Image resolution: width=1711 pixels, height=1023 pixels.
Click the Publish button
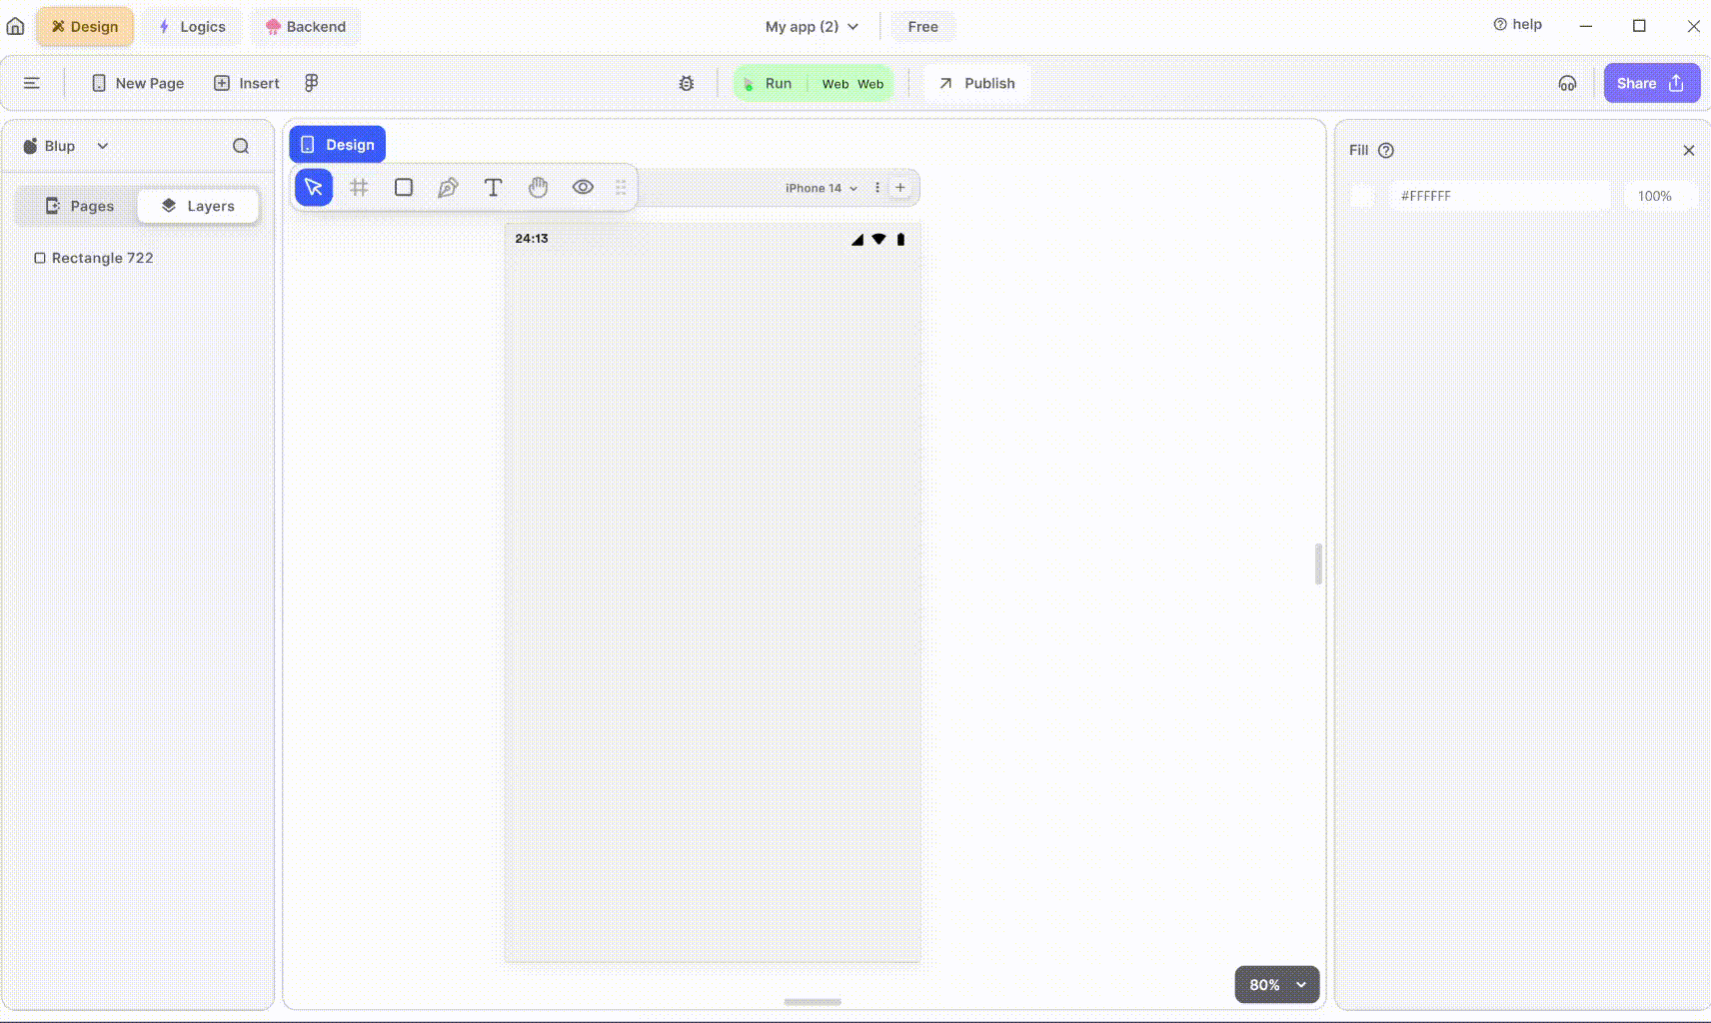click(x=974, y=83)
